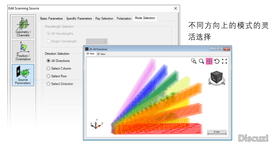Switch to the Basic Parameters tab
Image resolution: width=273 pixels, height=145 pixels.
click(51, 19)
